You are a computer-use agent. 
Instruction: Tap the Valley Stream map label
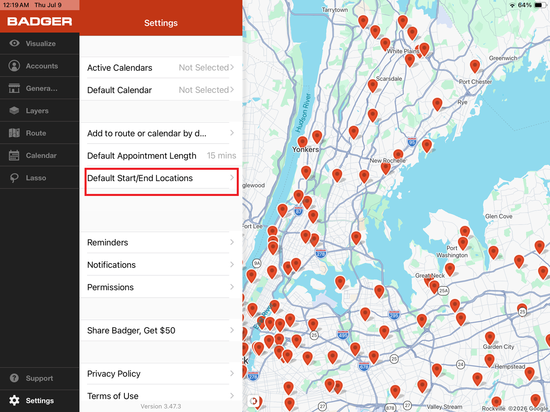pyautogui.click(x=445, y=407)
